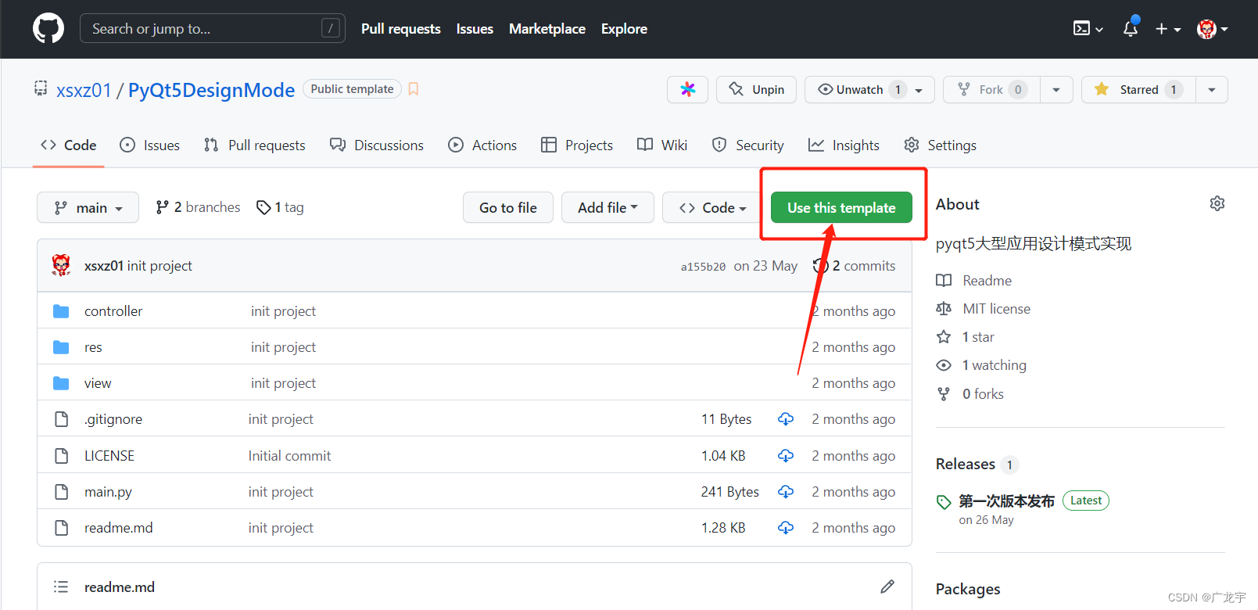Click the colorful spark icon button
This screenshot has height=610, width=1258.
[688, 89]
